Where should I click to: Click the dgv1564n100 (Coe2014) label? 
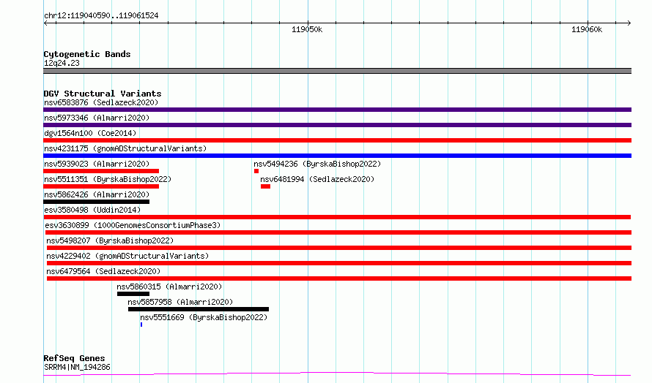[90, 133]
